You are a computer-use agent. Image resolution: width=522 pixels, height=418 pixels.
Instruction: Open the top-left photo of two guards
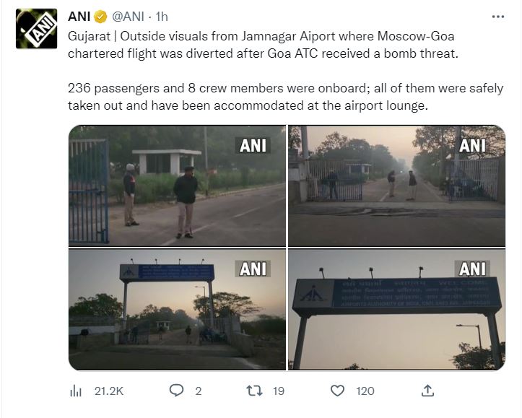coord(177,186)
